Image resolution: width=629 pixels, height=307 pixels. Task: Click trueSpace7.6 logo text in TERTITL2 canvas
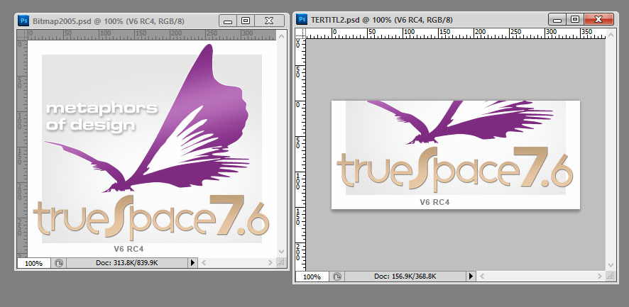coord(455,168)
